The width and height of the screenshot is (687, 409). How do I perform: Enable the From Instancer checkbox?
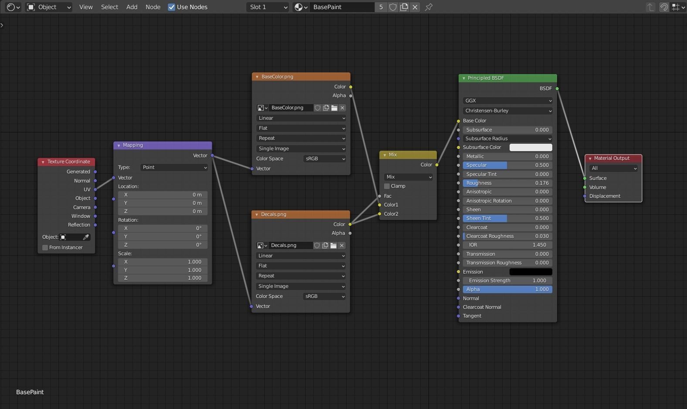click(x=45, y=247)
